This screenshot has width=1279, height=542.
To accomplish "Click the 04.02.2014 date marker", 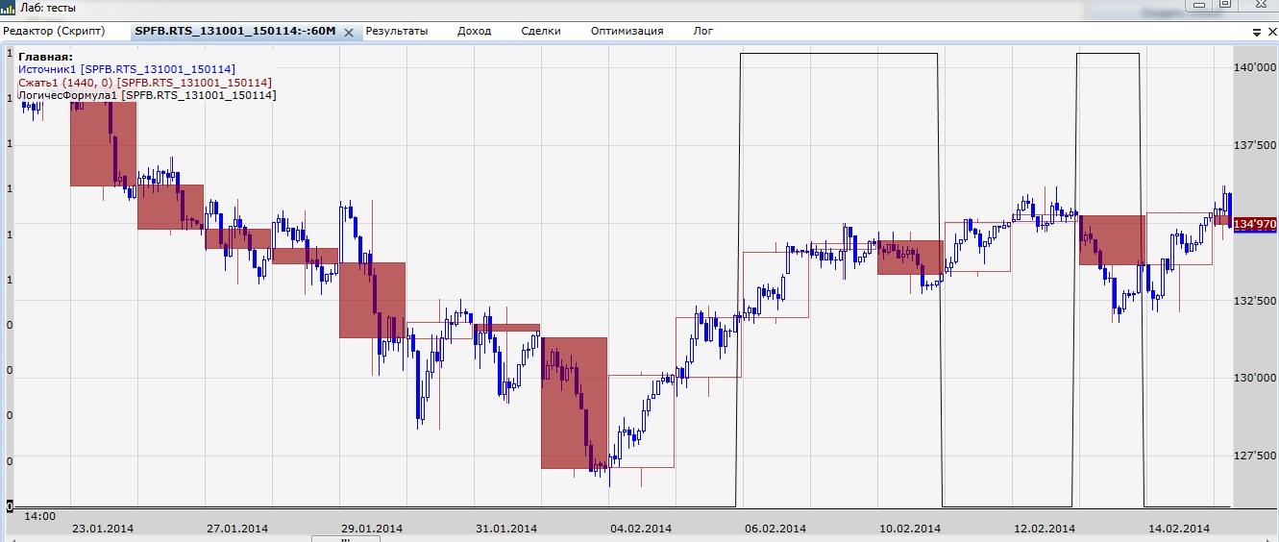I will (x=640, y=529).
